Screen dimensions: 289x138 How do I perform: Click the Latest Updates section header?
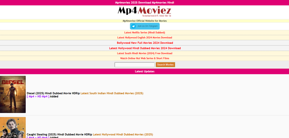point(144,71)
